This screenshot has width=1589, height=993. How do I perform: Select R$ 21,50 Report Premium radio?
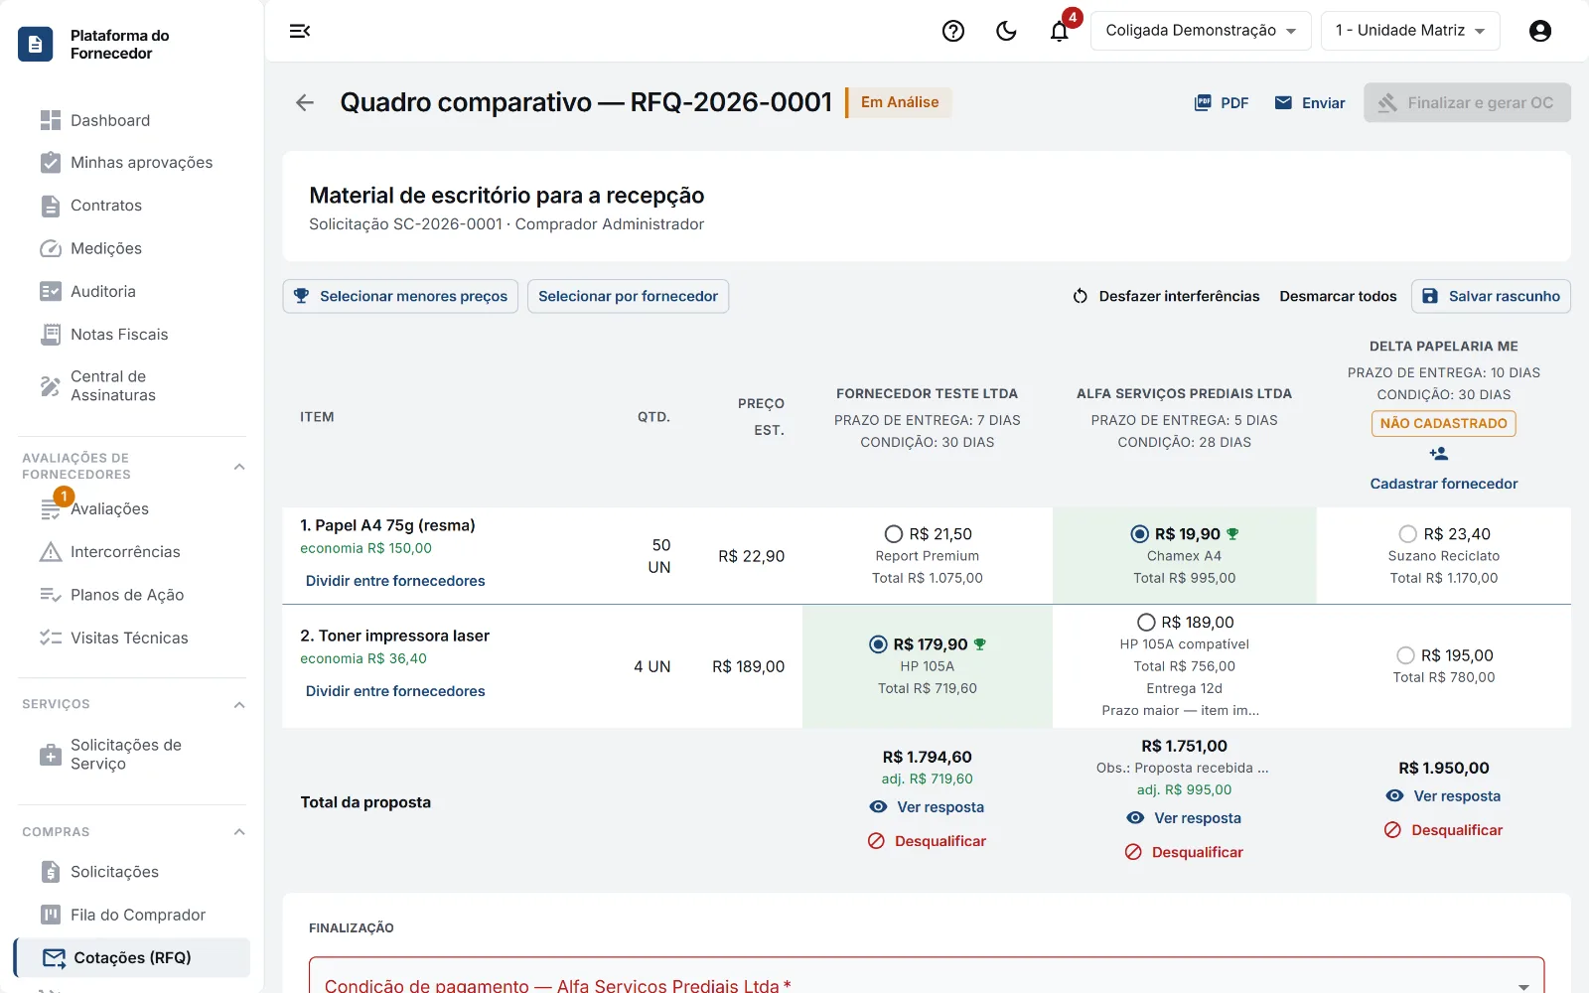pyautogui.click(x=894, y=534)
